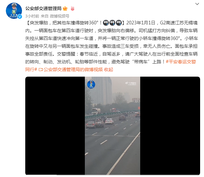Open the 微博视频号 source link
This screenshot has width=204, height=177.
60,16
